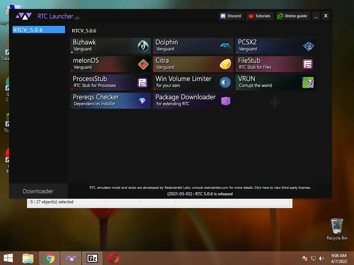Click the melonDS red diamond icon
This screenshot has height=265, width=354.
pyautogui.click(x=143, y=65)
